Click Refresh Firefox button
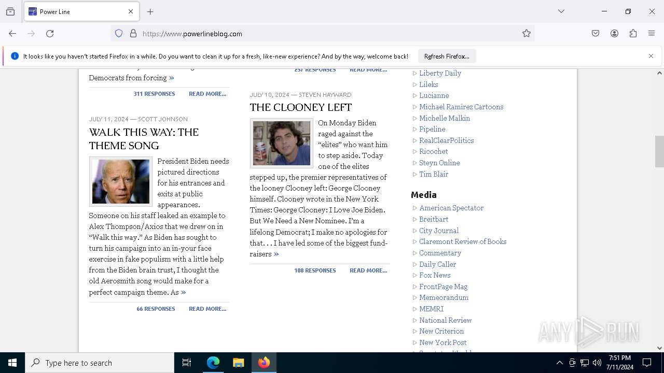 pyautogui.click(x=447, y=56)
